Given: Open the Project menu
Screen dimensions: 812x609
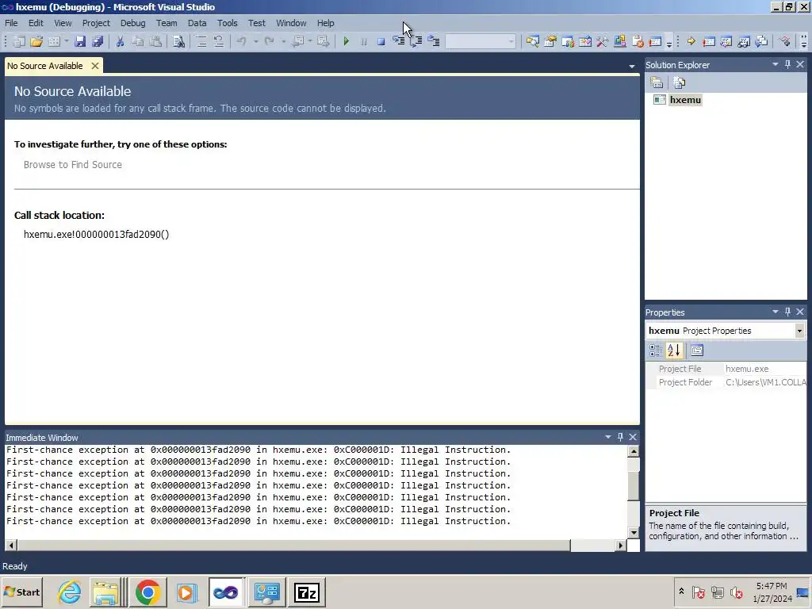Looking at the screenshot, I should click(x=96, y=23).
